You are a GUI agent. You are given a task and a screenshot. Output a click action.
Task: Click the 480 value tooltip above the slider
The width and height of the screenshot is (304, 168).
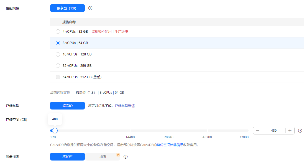pyautogui.click(x=55, y=119)
